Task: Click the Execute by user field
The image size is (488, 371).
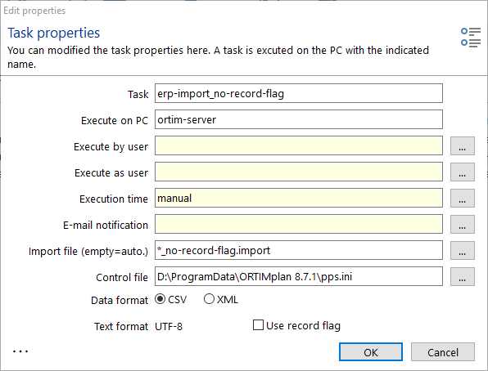Action: [x=299, y=145]
